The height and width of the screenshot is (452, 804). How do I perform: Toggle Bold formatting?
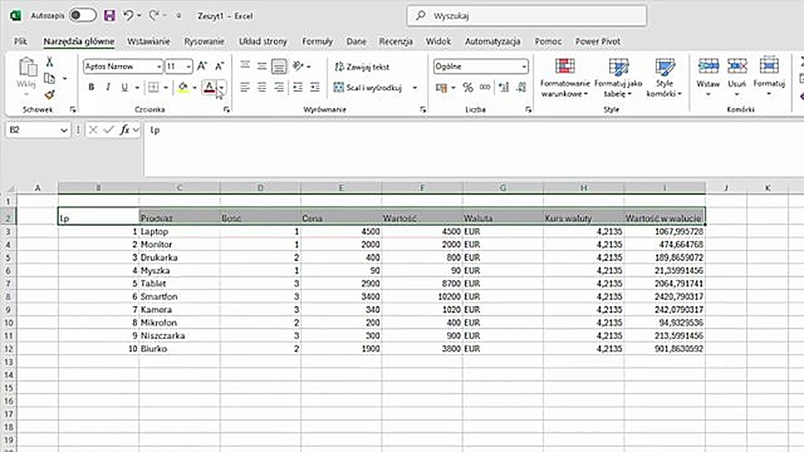91,88
